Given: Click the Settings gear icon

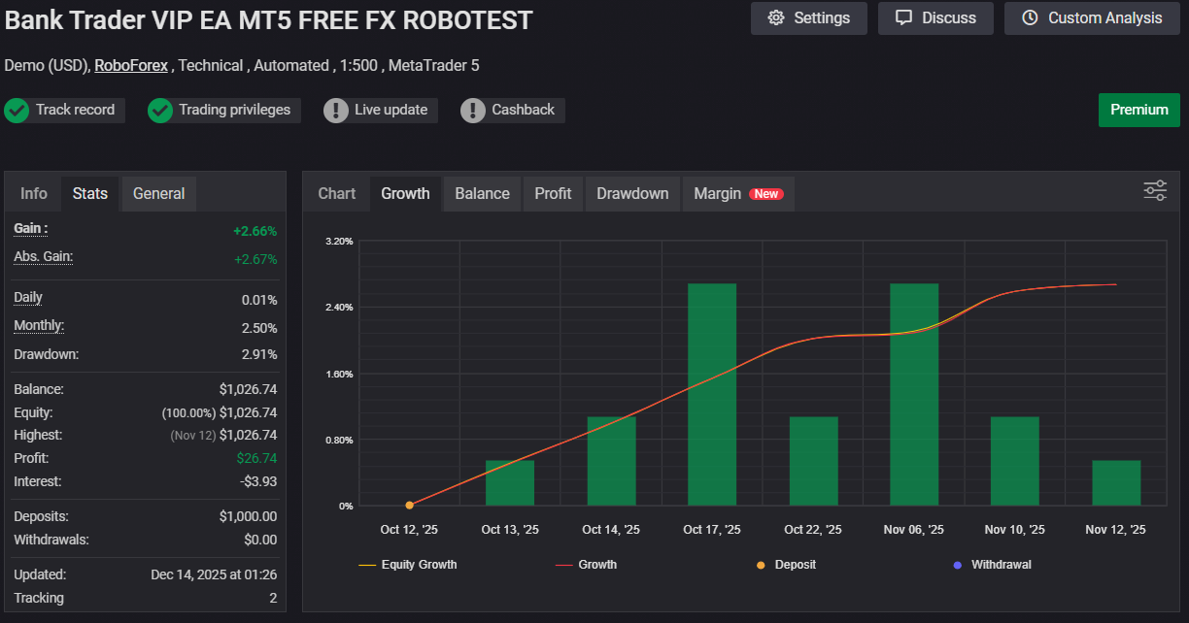Looking at the screenshot, I should [776, 18].
